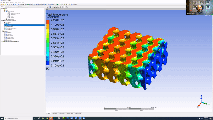Click the Zoom Box magnifier in viewer toolbar

56,7
